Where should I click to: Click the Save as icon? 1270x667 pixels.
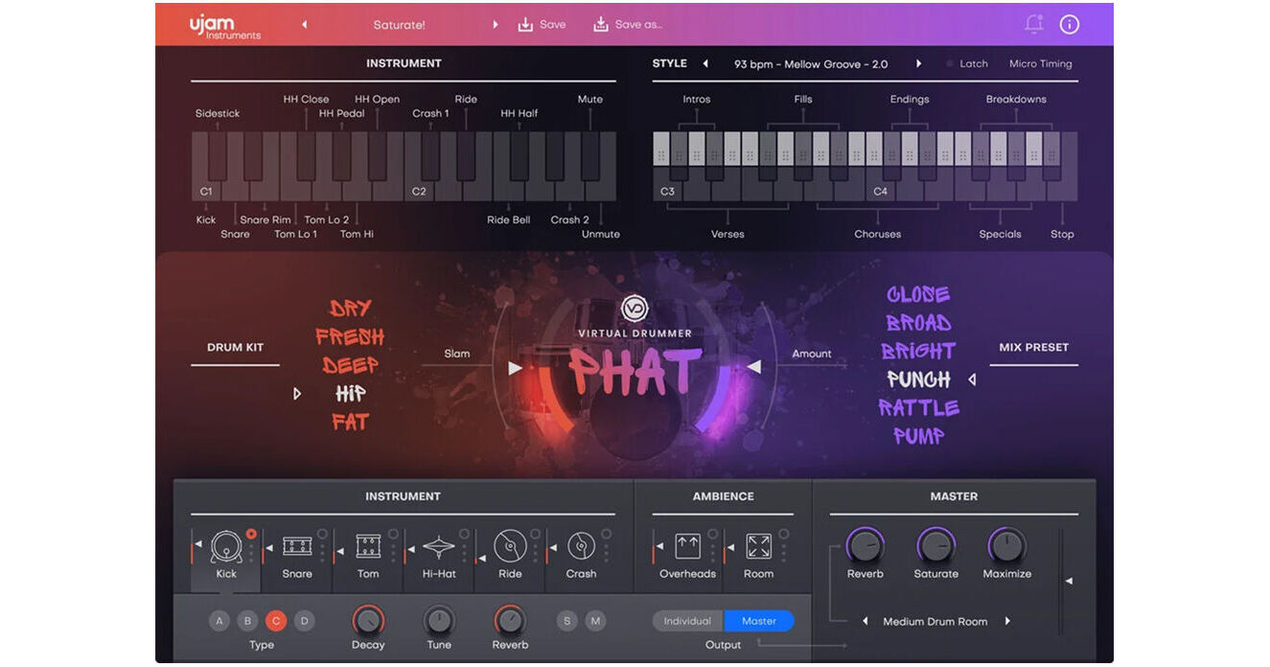coord(600,24)
